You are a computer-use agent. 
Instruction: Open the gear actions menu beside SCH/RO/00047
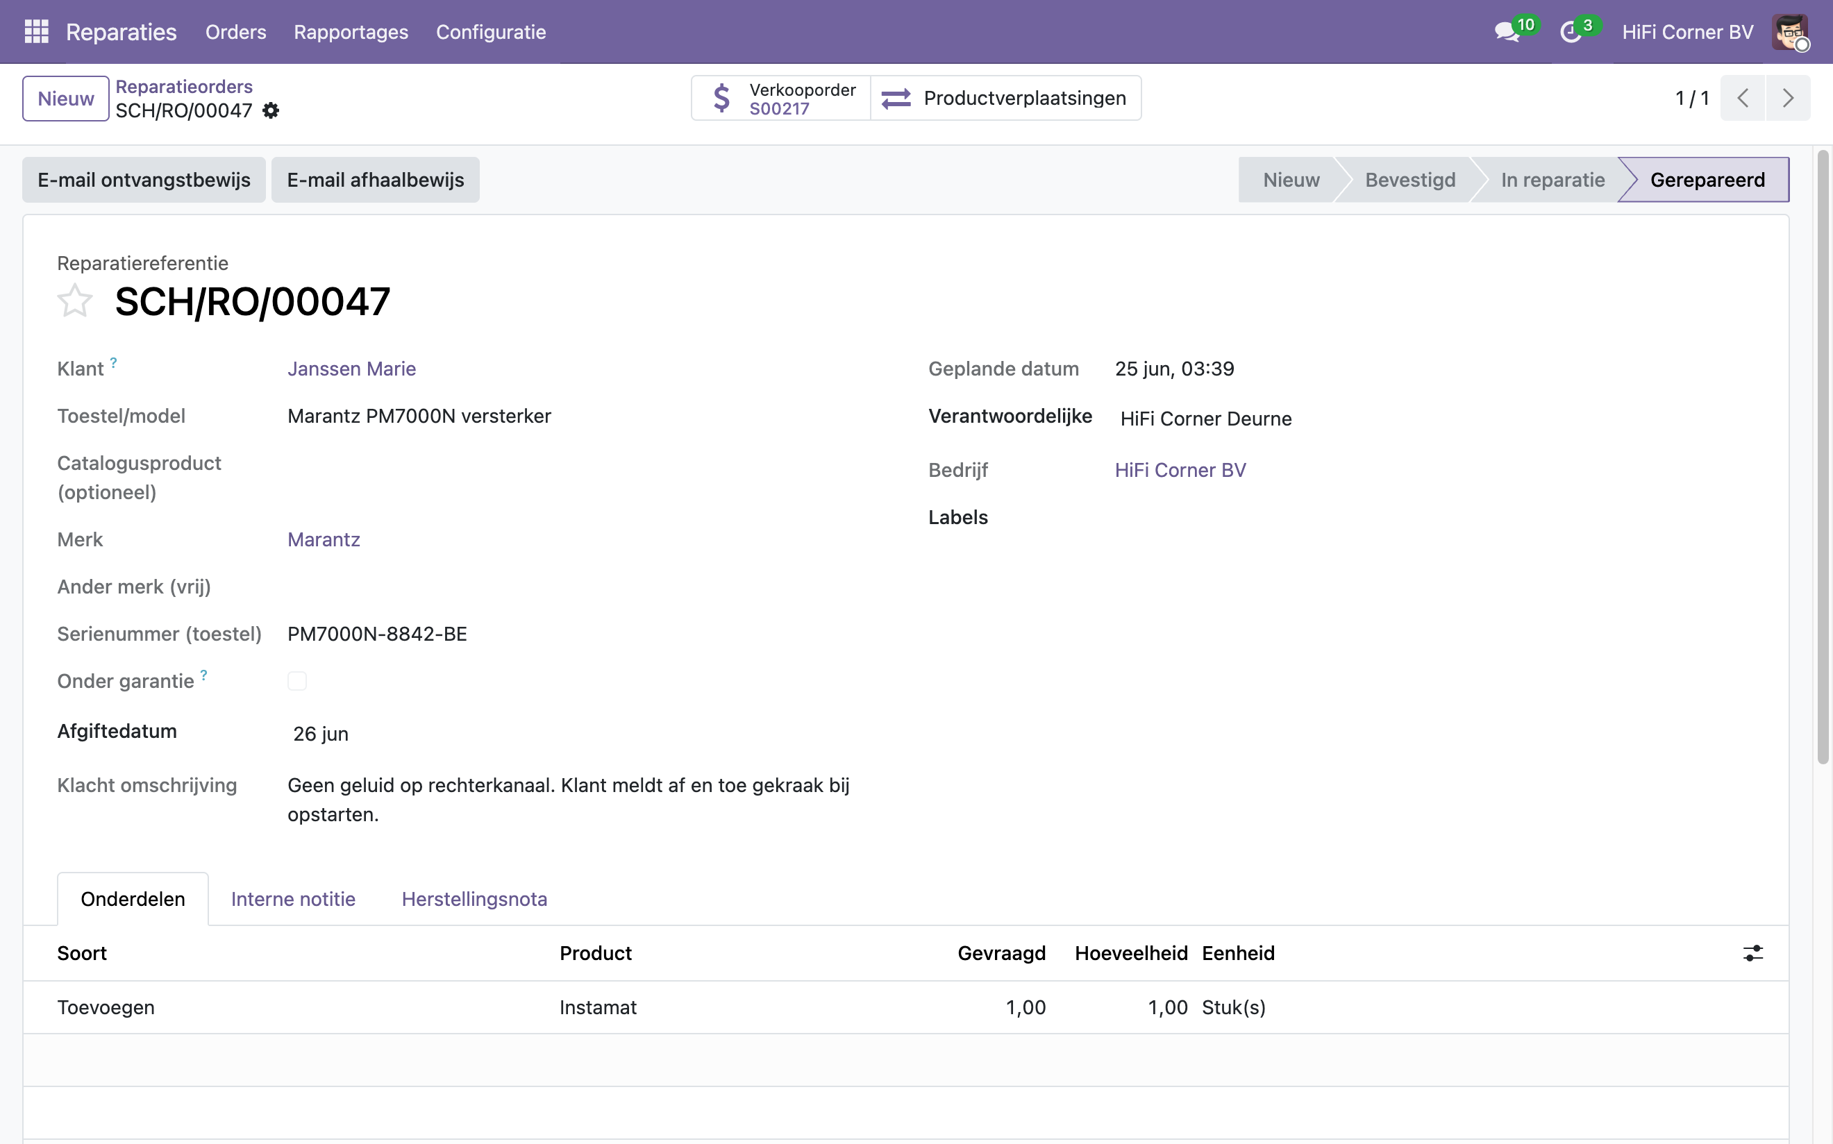[271, 110]
